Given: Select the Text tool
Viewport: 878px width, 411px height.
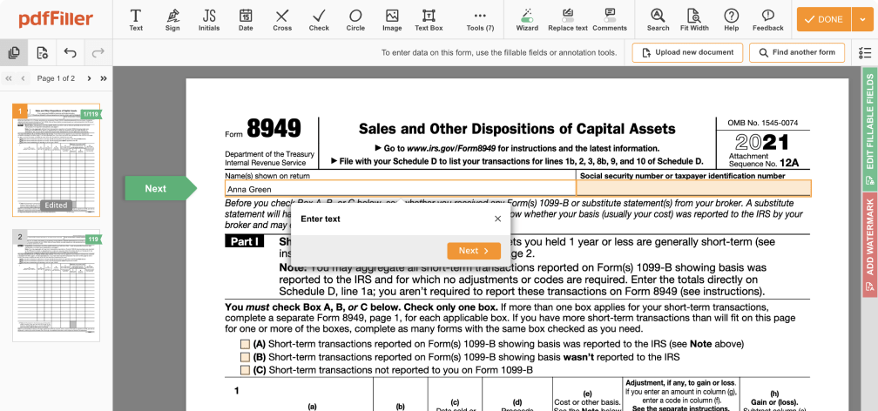Looking at the screenshot, I should (x=136, y=19).
